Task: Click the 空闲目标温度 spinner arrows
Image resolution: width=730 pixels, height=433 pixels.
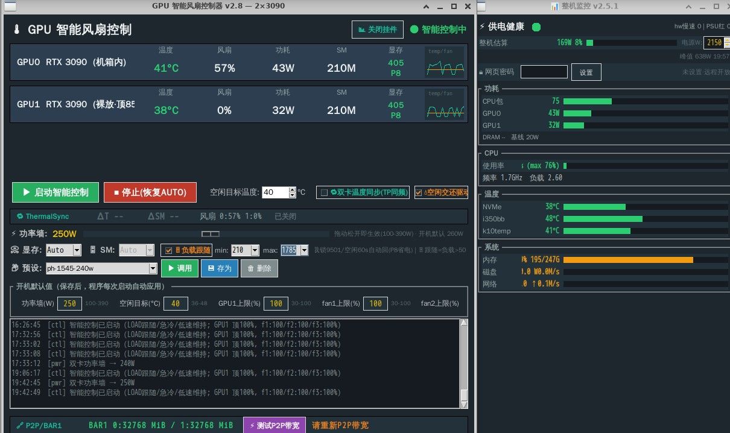Action: pyautogui.click(x=293, y=192)
